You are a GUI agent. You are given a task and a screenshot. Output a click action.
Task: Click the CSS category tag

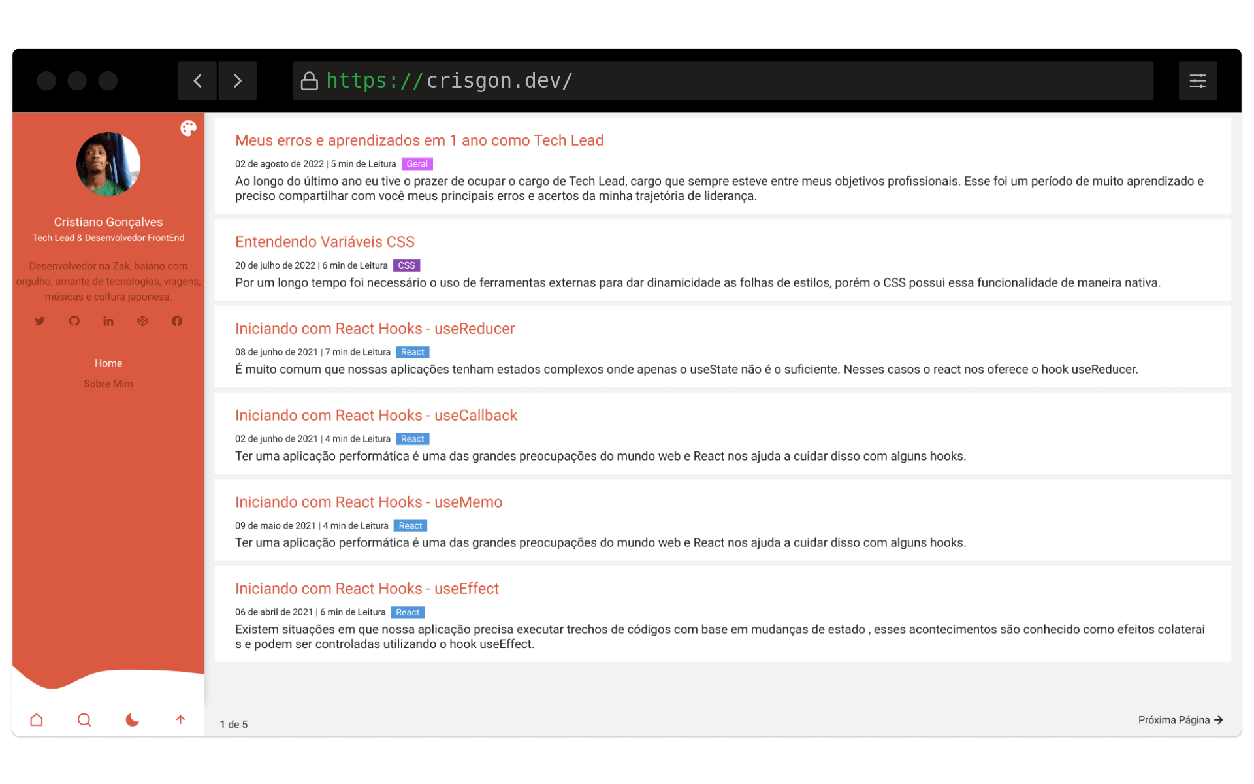[x=406, y=265]
